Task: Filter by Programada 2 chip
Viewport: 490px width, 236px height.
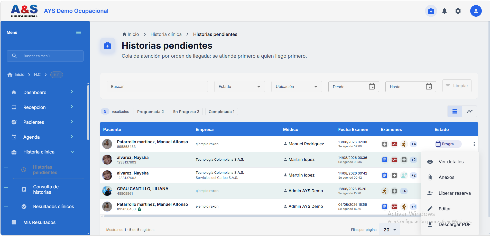Action: coord(150,111)
